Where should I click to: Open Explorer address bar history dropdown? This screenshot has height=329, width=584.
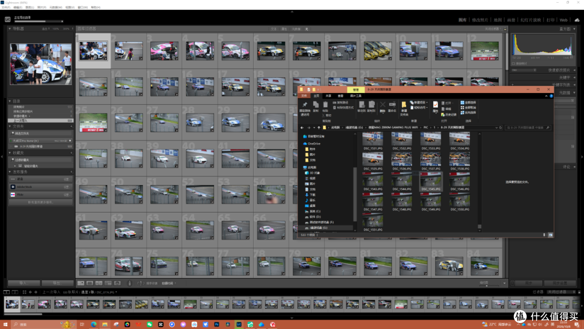click(x=496, y=127)
